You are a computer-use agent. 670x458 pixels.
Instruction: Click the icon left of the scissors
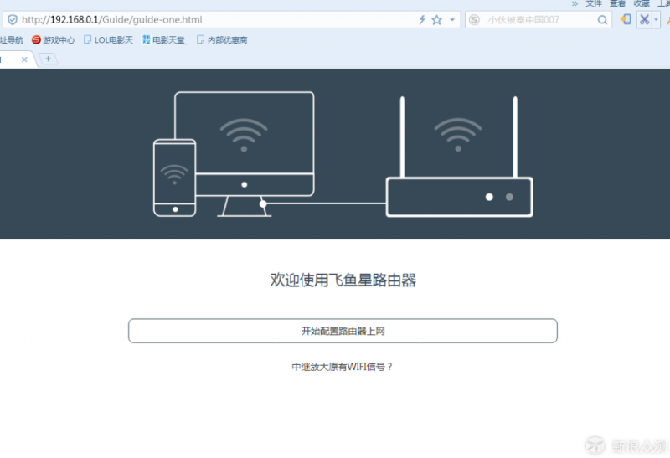point(626,19)
